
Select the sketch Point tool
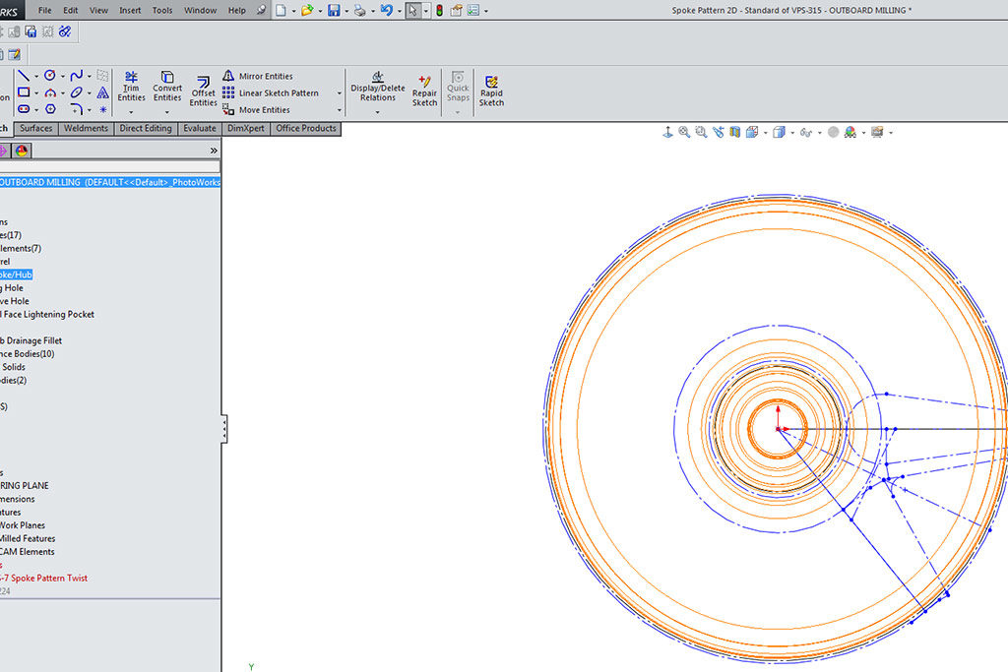click(102, 110)
